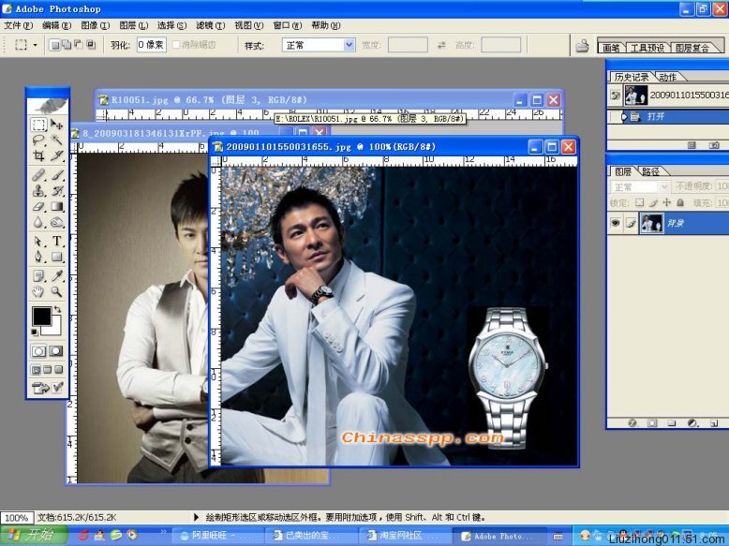
Task: Select the Clone Stamp tool
Action: coord(38,190)
